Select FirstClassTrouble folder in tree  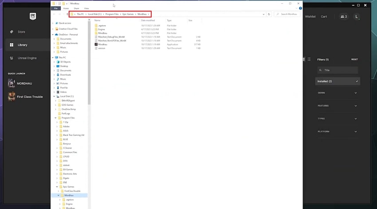[72, 191]
